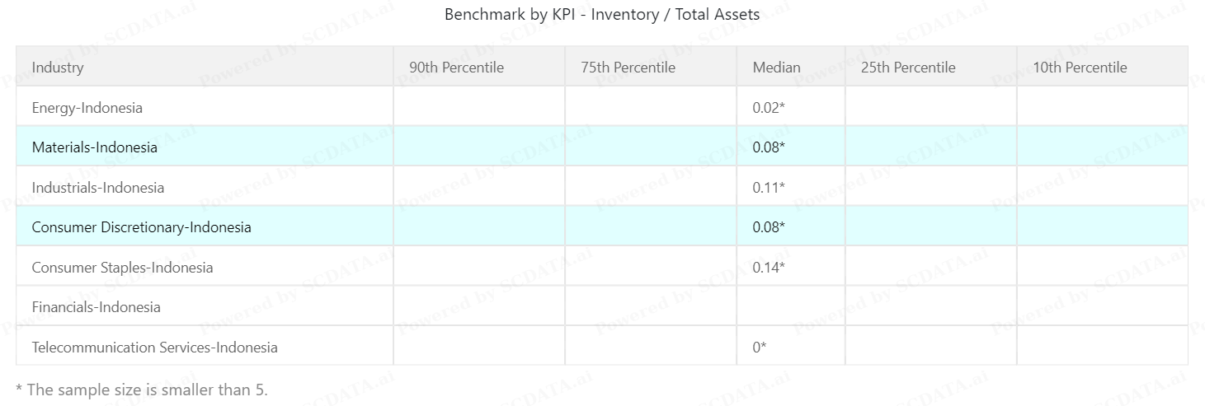Click the Industry column header
1205x406 pixels.
58,68
